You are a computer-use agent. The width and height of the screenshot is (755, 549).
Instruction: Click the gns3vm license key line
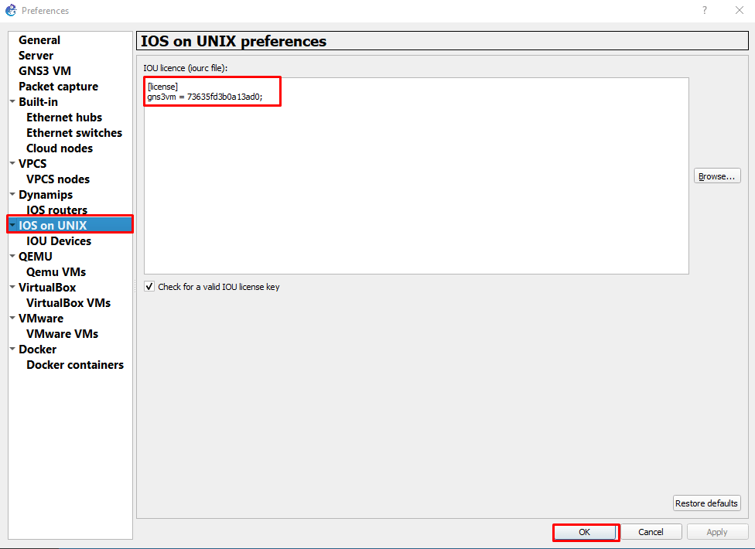(x=205, y=97)
